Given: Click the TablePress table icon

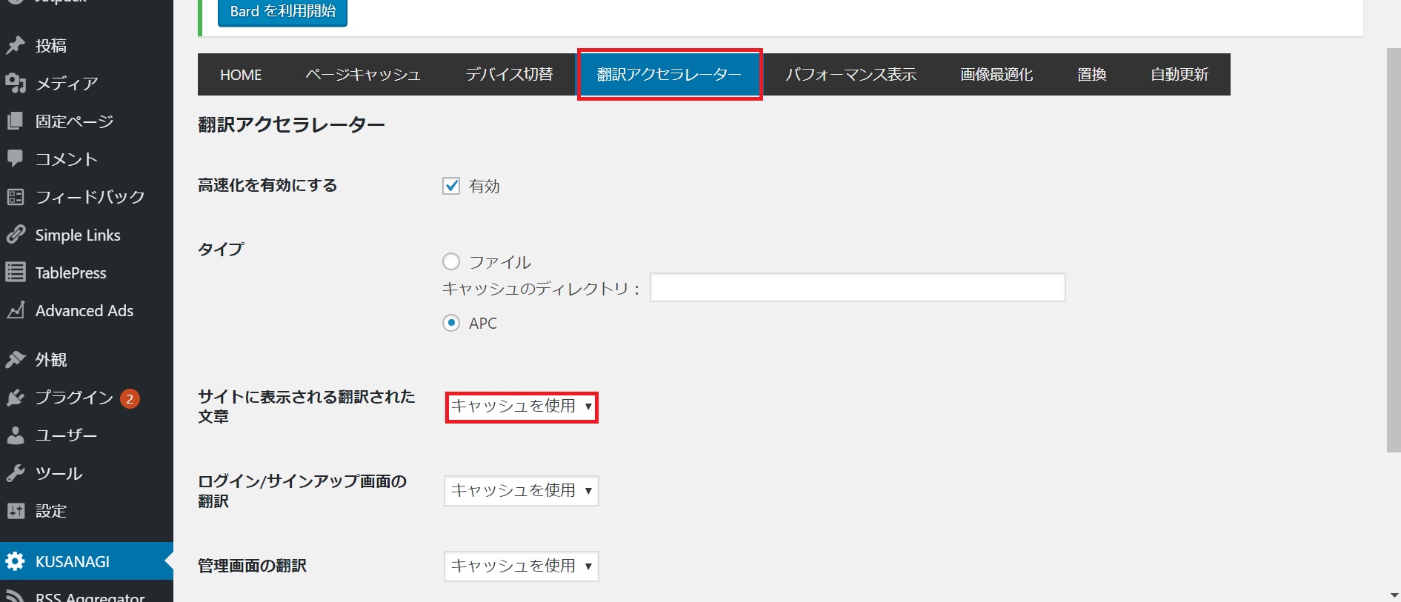Looking at the screenshot, I should click(x=16, y=272).
